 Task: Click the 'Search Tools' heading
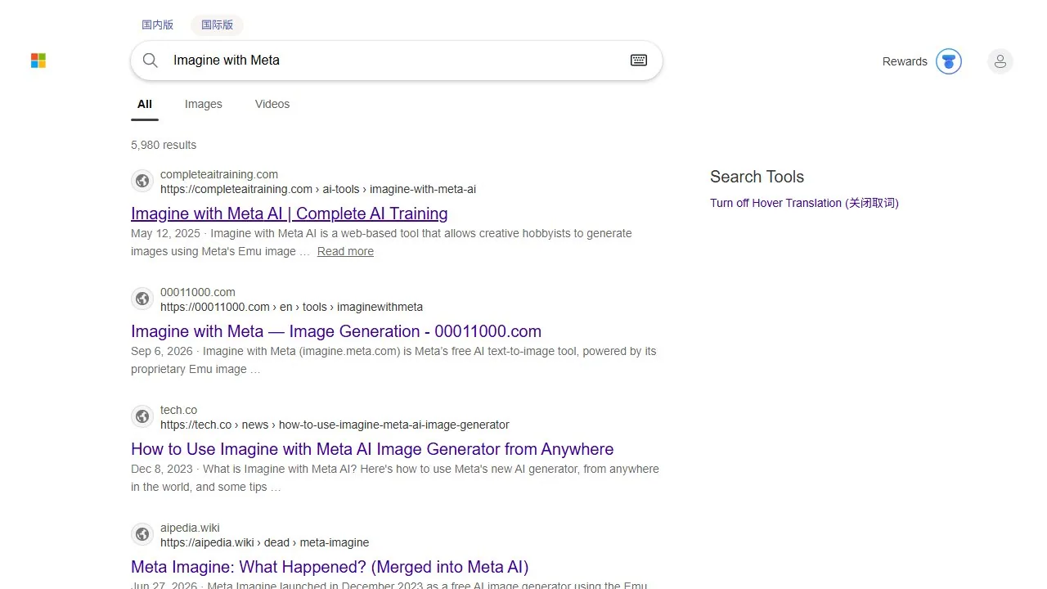757,177
